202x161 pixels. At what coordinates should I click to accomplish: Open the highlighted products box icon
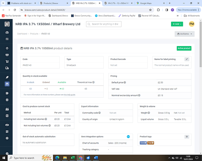pos(7,84)
